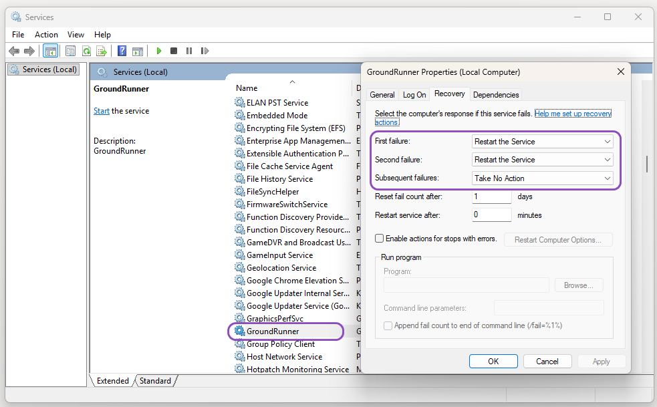Screen dimensions: 657x407
Task: Open the Help question-mark toolbar icon
Action: tap(122, 51)
